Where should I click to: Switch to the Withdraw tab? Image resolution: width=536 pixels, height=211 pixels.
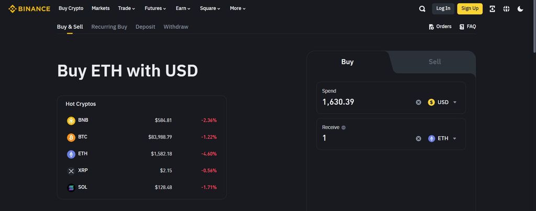[x=176, y=27]
